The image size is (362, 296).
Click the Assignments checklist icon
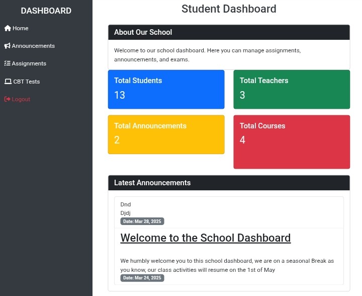pyautogui.click(x=8, y=64)
